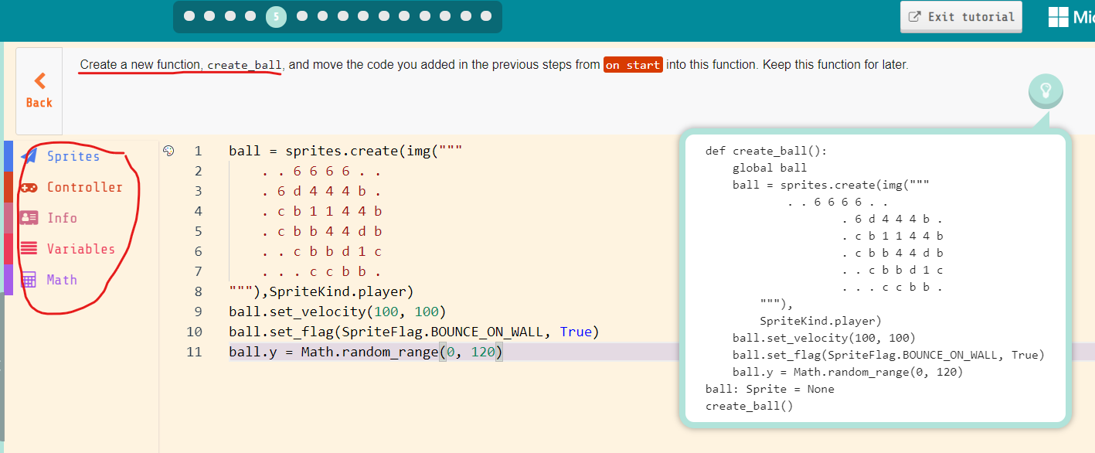Open the Controller category
Screen dimensions: 1095x453
(85, 186)
